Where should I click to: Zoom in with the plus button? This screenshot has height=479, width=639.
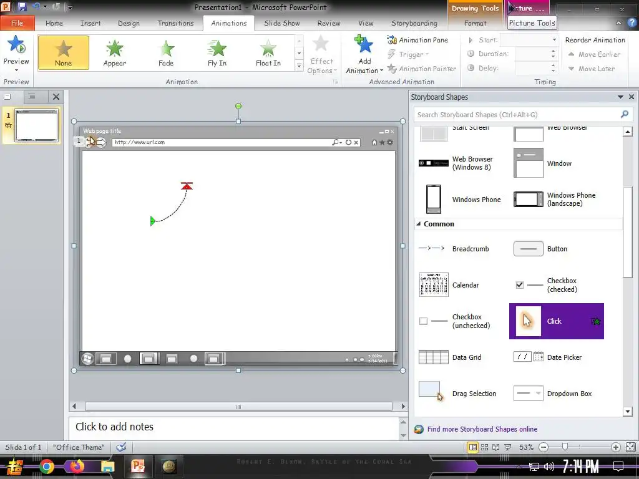point(615,447)
